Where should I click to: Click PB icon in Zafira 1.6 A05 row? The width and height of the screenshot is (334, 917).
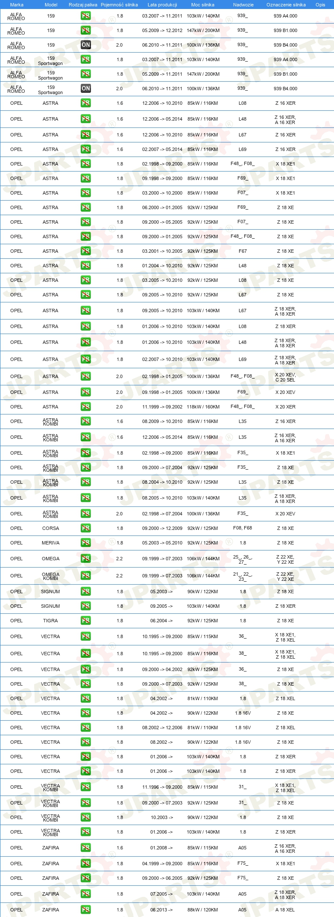coord(86,848)
